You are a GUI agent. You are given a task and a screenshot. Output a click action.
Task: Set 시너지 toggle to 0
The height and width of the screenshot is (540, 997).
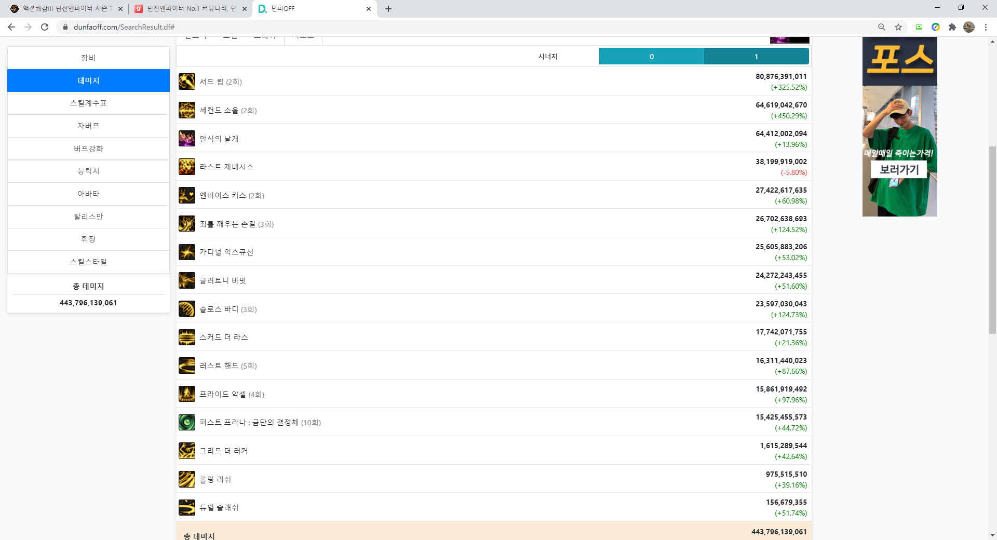(651, 57)
